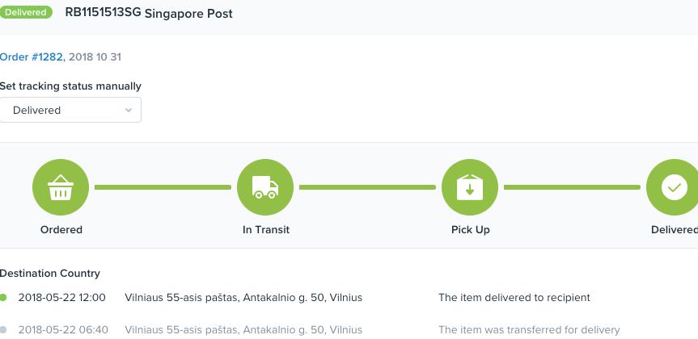Open the Order #1282 link
Screen dimensions: 698x339
click(x=32, y=56)
